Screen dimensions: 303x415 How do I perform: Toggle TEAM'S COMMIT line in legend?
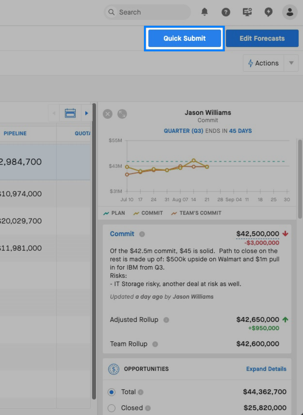pyautogui.click(x=196, y=213)
